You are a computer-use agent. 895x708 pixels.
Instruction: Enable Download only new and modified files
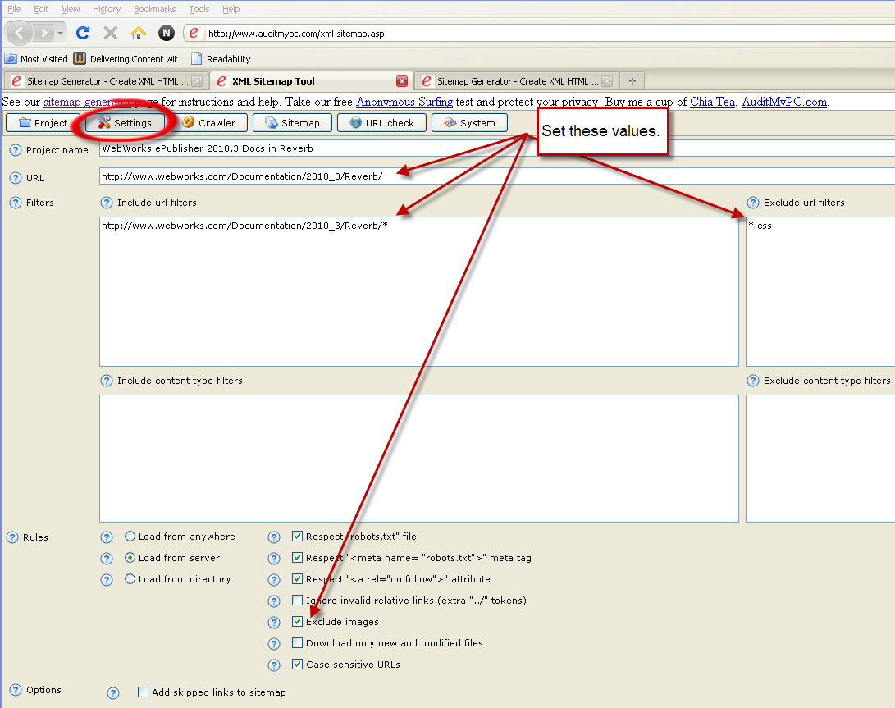[x=298, y=643]
